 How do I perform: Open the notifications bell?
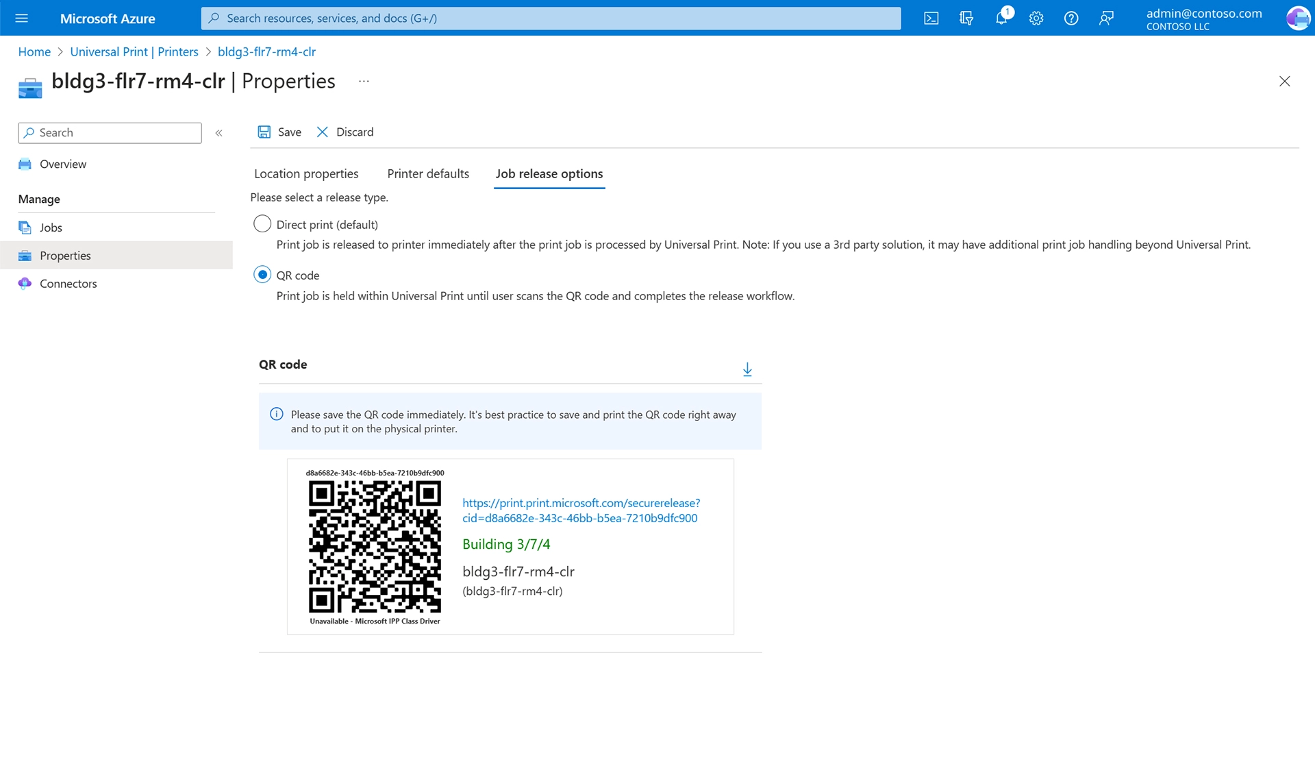pyautogui.click(x=1001, y=19)
